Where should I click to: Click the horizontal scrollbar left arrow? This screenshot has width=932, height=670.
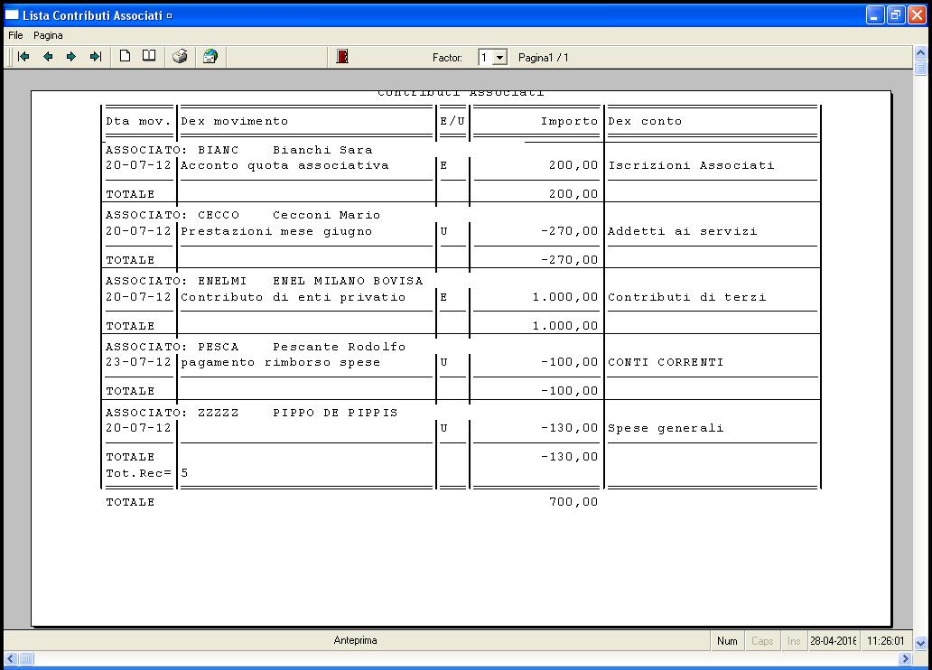pyautogui.click(x=11, y=658)
